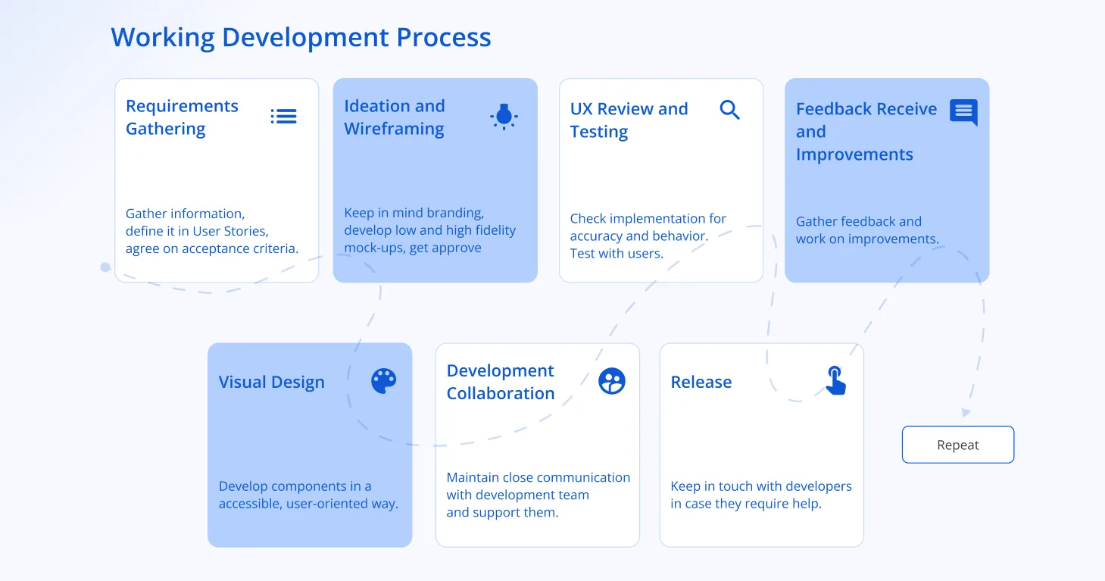Select the Feedback Receive and Improvements title
Screen dimensions: 1105x581
click(866, 132)
